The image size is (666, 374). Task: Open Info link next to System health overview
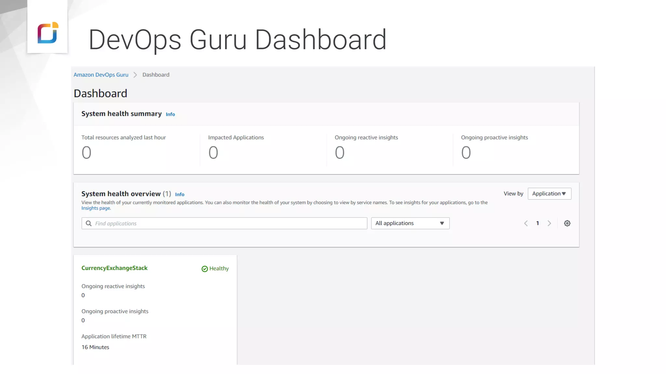click(x=180, y=194)
